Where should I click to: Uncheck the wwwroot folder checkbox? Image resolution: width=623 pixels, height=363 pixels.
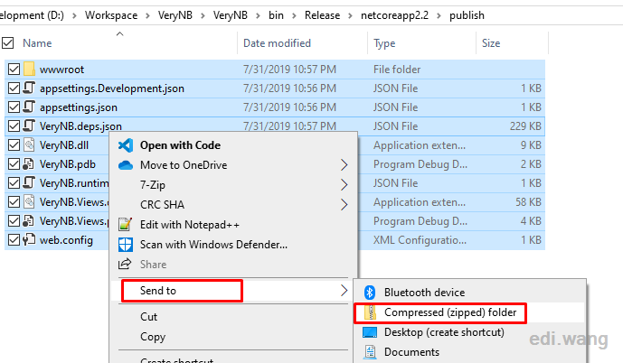(14, 69)
